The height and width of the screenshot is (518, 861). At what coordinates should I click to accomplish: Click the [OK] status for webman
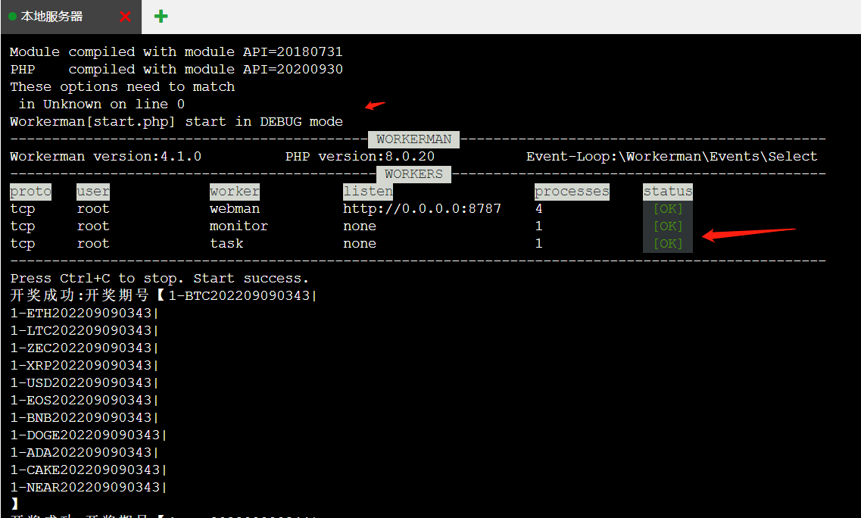click(668, 209)
